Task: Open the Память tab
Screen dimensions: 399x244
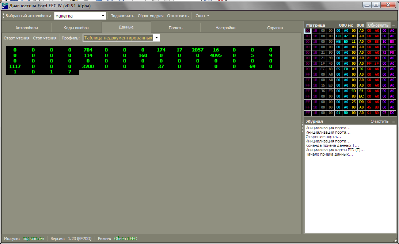Action: 175,28
